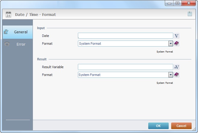Focus the Result Variable input field
Image resolution: width=198 pixels, height=133 pixels.
[x=125, y=67]
